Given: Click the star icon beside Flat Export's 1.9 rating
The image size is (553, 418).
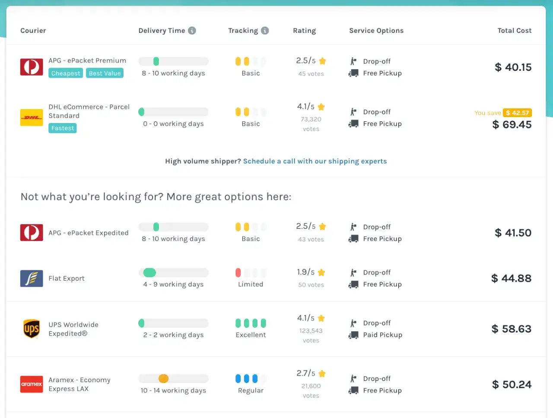Looking at the screenshot, I should coord(321,272).
